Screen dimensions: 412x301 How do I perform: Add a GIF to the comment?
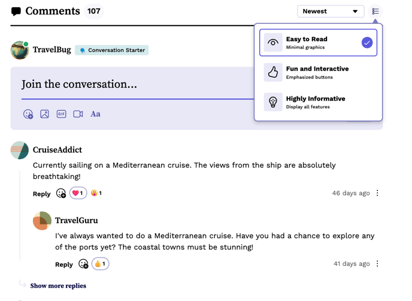tap(61, 114)
